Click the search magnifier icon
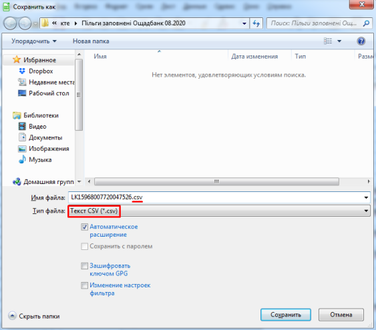 [366, 23]
